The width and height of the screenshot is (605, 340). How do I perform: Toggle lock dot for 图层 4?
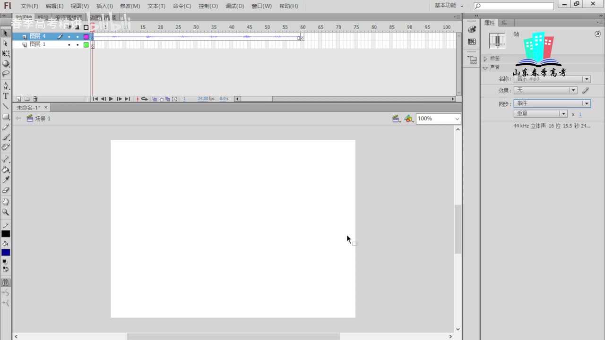pos(78,36)
